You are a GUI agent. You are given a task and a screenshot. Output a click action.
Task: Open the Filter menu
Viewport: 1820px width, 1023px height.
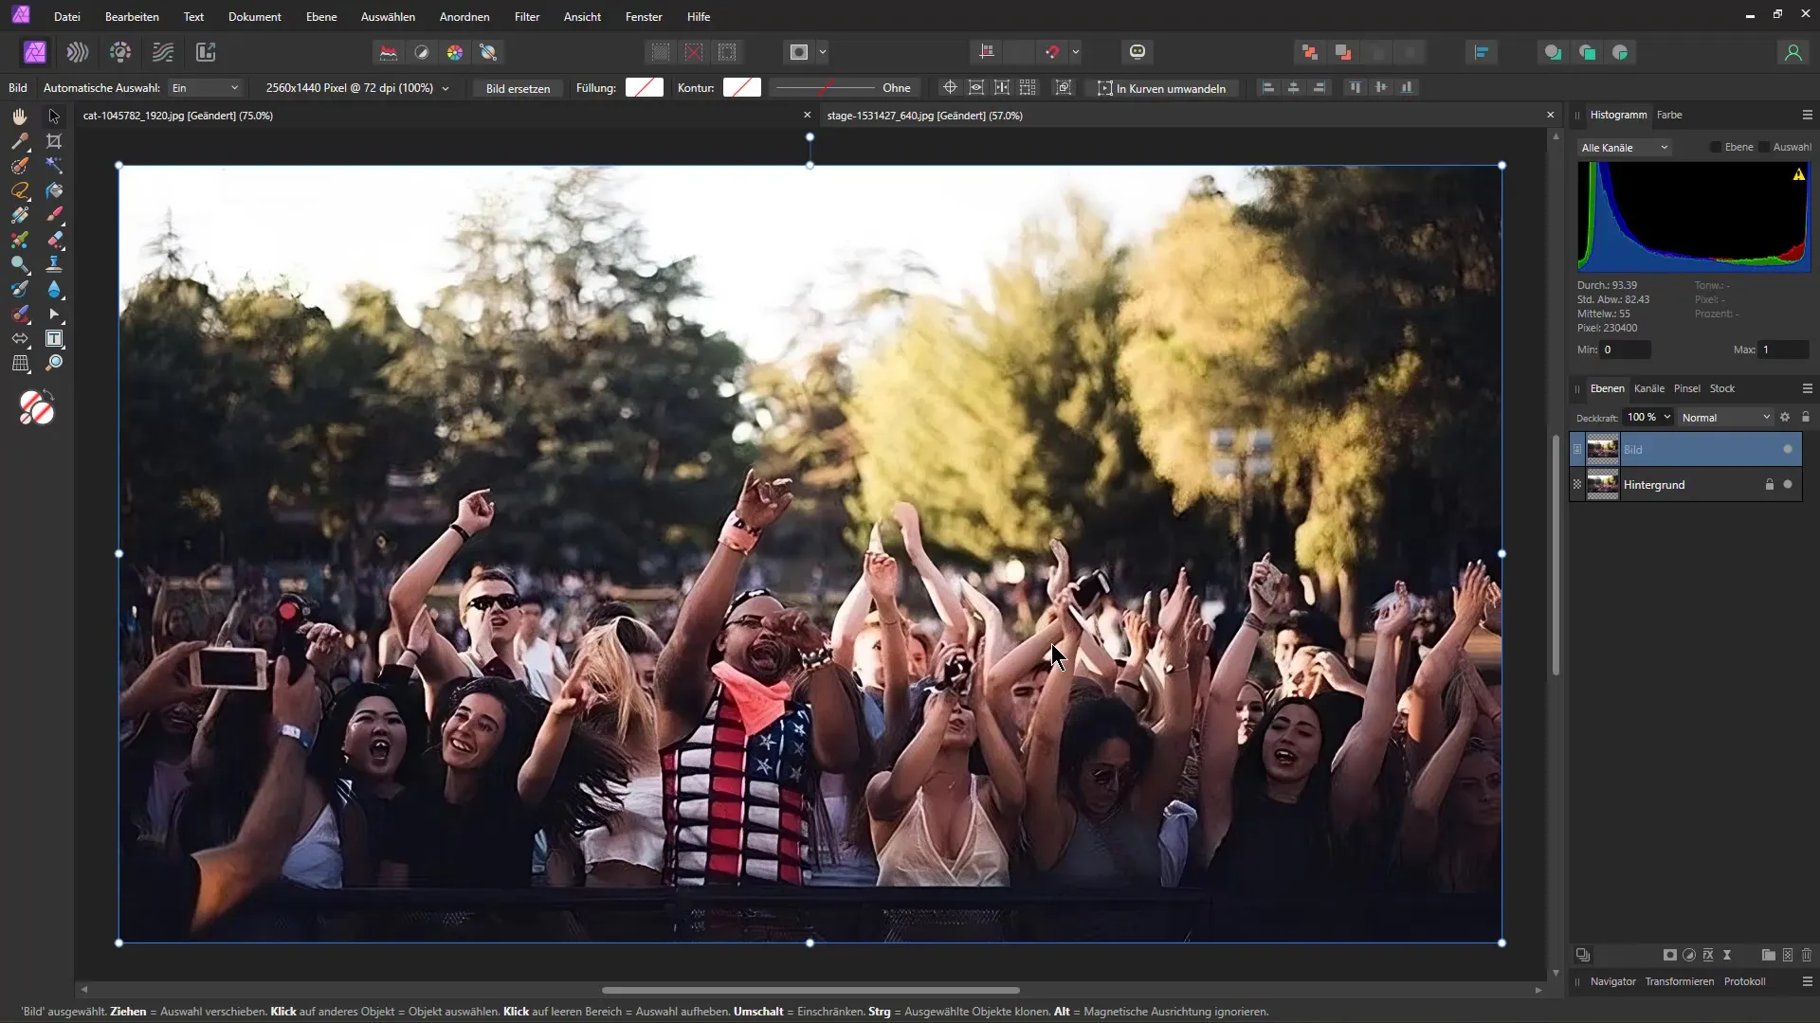[x=527, y=17]
